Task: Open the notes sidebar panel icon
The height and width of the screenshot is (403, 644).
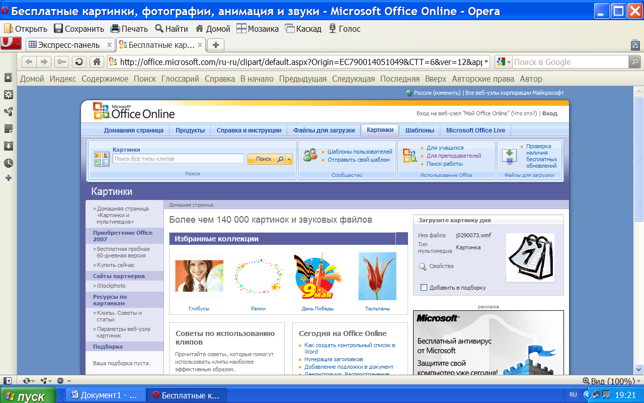Action: coord(8,129)
